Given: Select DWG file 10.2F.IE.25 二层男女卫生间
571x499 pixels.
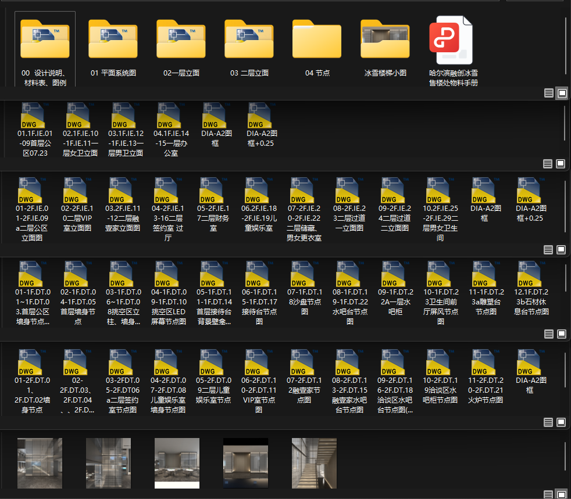Looking at the screenshot, I should (440, 210).
